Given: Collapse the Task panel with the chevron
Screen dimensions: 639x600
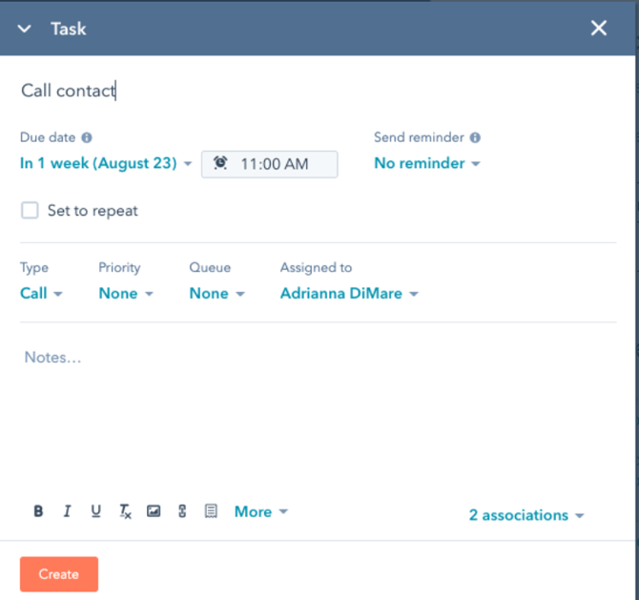Looking at the screenshot, I should (x=25, y=29).
